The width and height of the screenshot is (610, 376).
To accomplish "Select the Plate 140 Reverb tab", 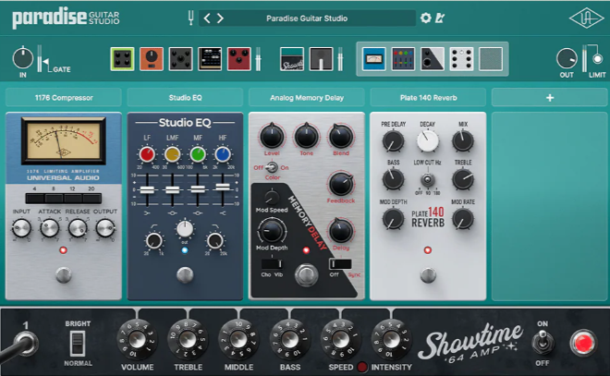I will (428, 98).
